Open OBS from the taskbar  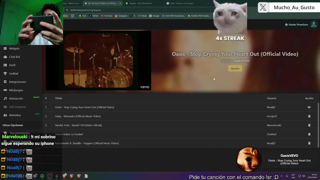point(49,176)
